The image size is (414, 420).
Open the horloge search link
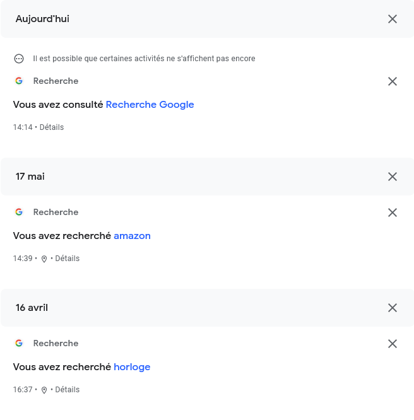[x=132, y=367]
